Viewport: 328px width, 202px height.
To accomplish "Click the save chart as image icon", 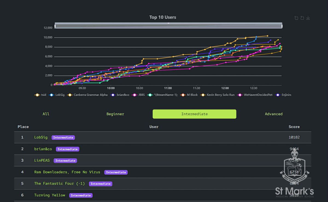I will click(308, 18).
